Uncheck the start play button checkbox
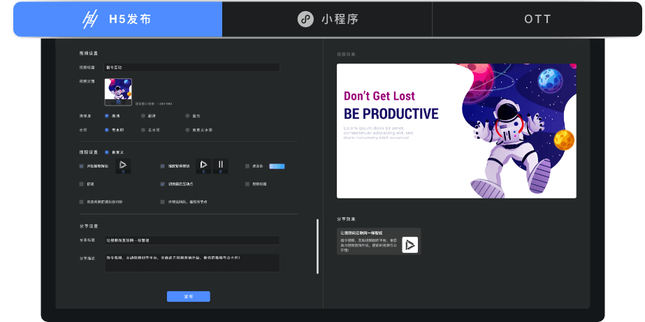Screen dimensions: 645x322 (82, 166)
